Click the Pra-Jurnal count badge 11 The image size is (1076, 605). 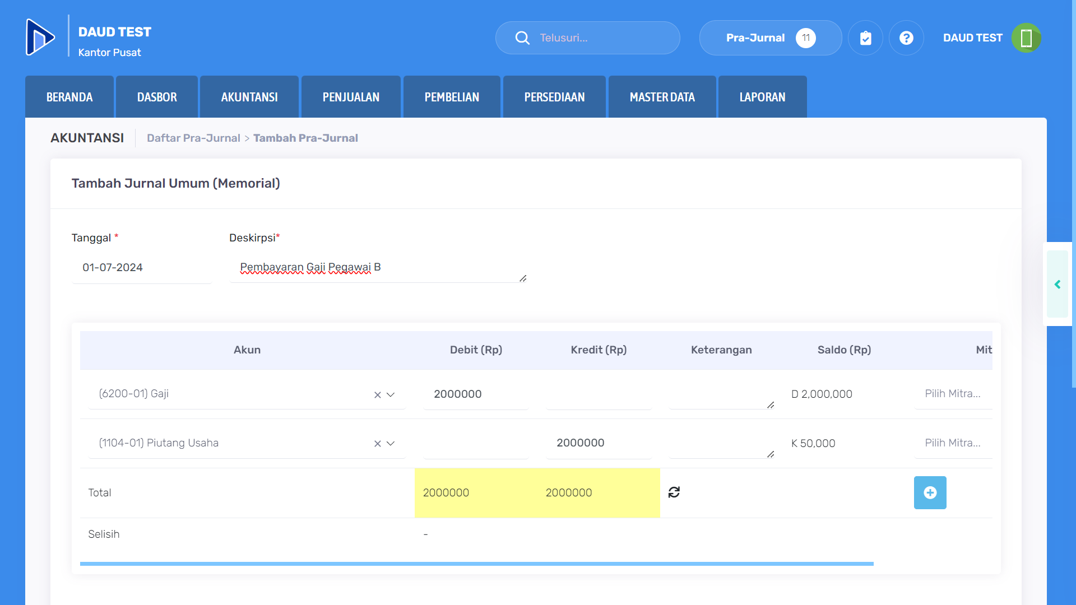pos(806,38)
